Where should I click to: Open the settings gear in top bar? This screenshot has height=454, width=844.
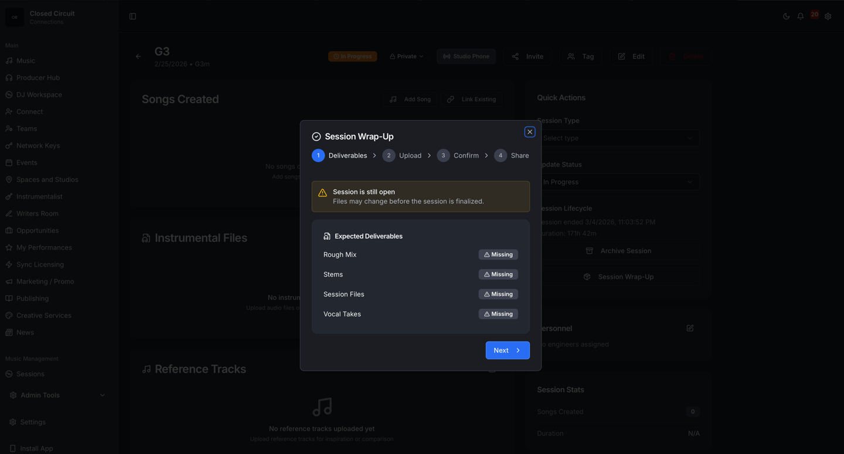pyautogui.click(x=828, y=16)
